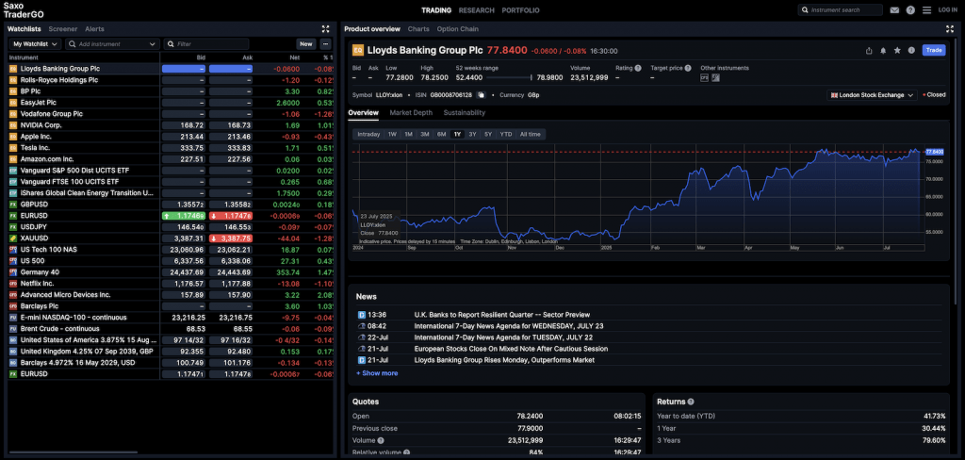
Task: Switch chart range to Intraday
Action: 368,134
